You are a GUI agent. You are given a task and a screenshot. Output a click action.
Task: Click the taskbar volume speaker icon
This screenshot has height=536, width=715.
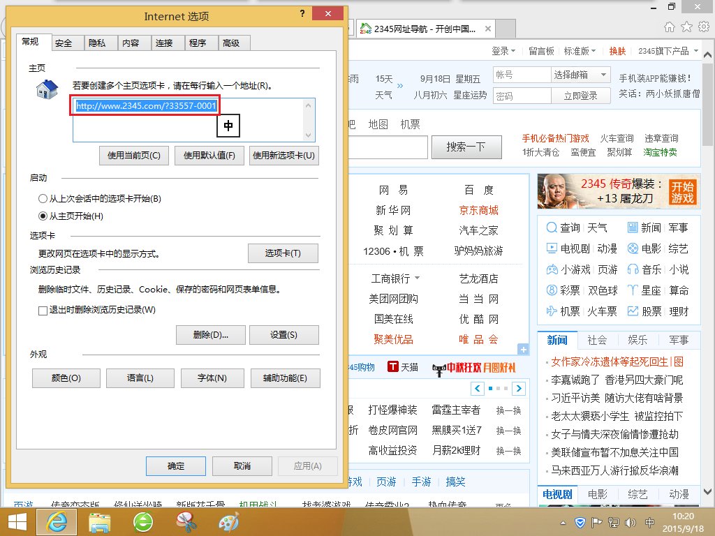pos(631,522)
